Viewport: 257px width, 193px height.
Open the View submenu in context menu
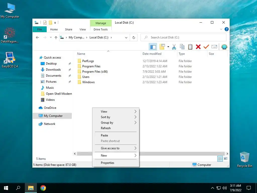coord(116,112)
